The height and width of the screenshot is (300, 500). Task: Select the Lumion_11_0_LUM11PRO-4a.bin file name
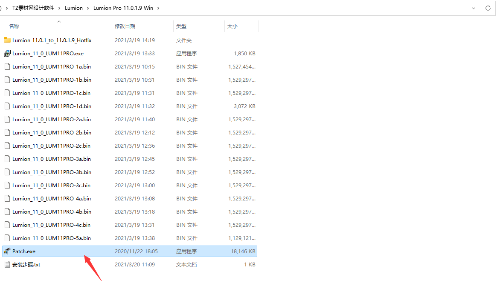click(52, 199)
